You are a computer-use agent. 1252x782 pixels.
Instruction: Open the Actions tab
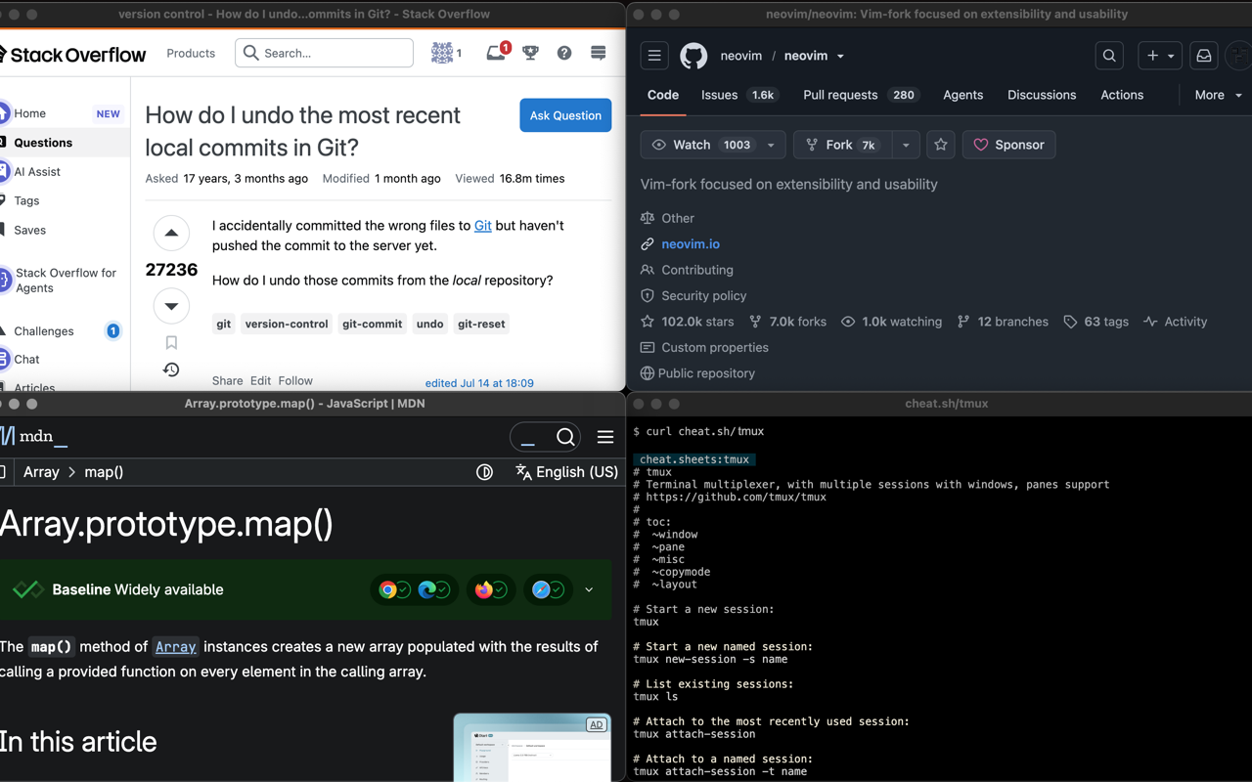tap(1122, 95)
